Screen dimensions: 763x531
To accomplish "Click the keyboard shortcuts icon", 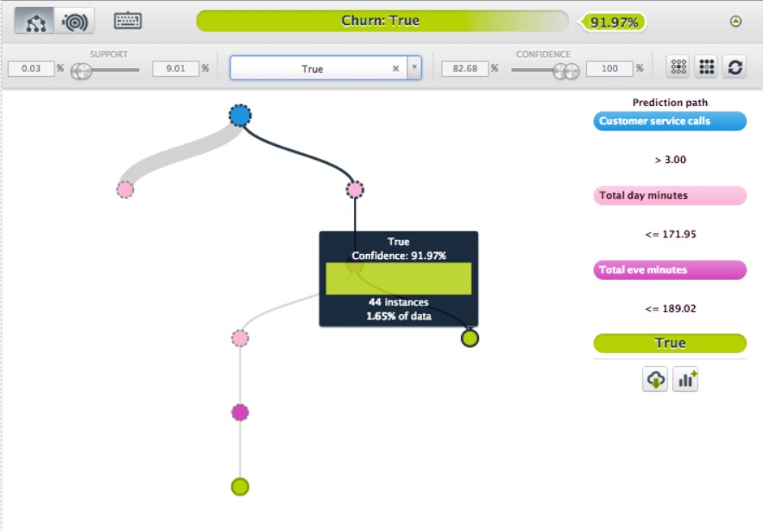I will coord(128,22).
